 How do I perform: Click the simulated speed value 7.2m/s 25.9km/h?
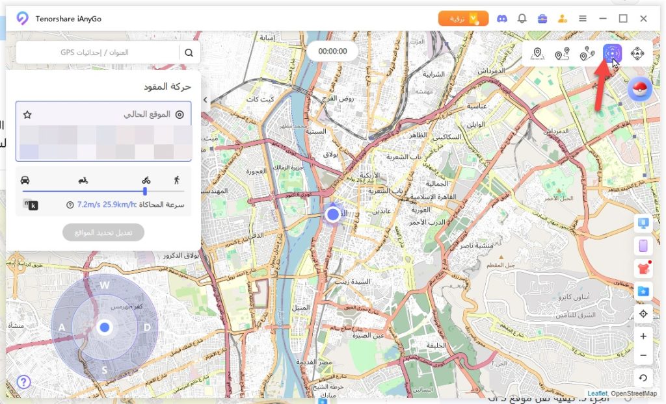tap(106, 205)
